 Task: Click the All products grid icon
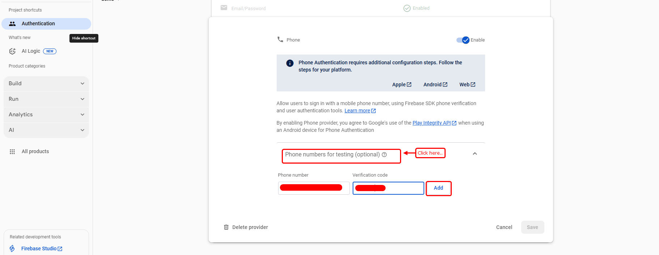point(12,152)
